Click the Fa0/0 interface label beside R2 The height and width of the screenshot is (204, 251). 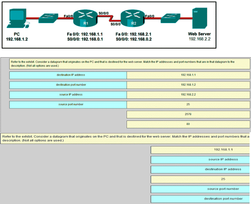[x=150, y=16]
